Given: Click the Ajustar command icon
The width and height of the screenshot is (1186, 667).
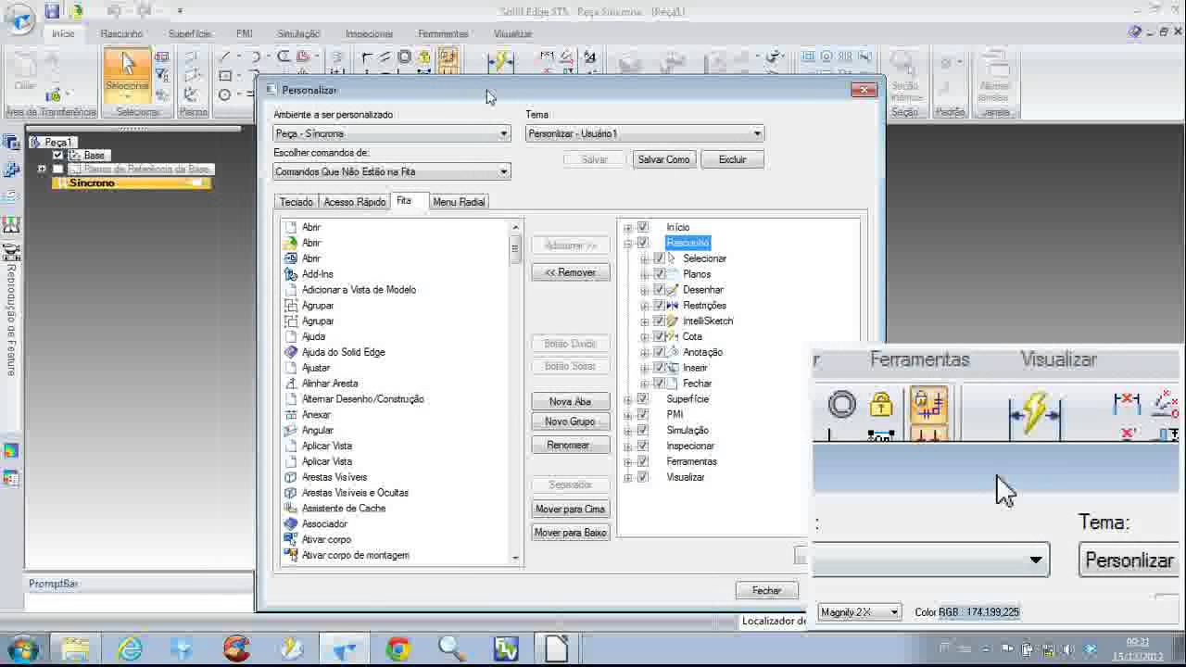Looking at the screenshot, I should click(291, 368).
